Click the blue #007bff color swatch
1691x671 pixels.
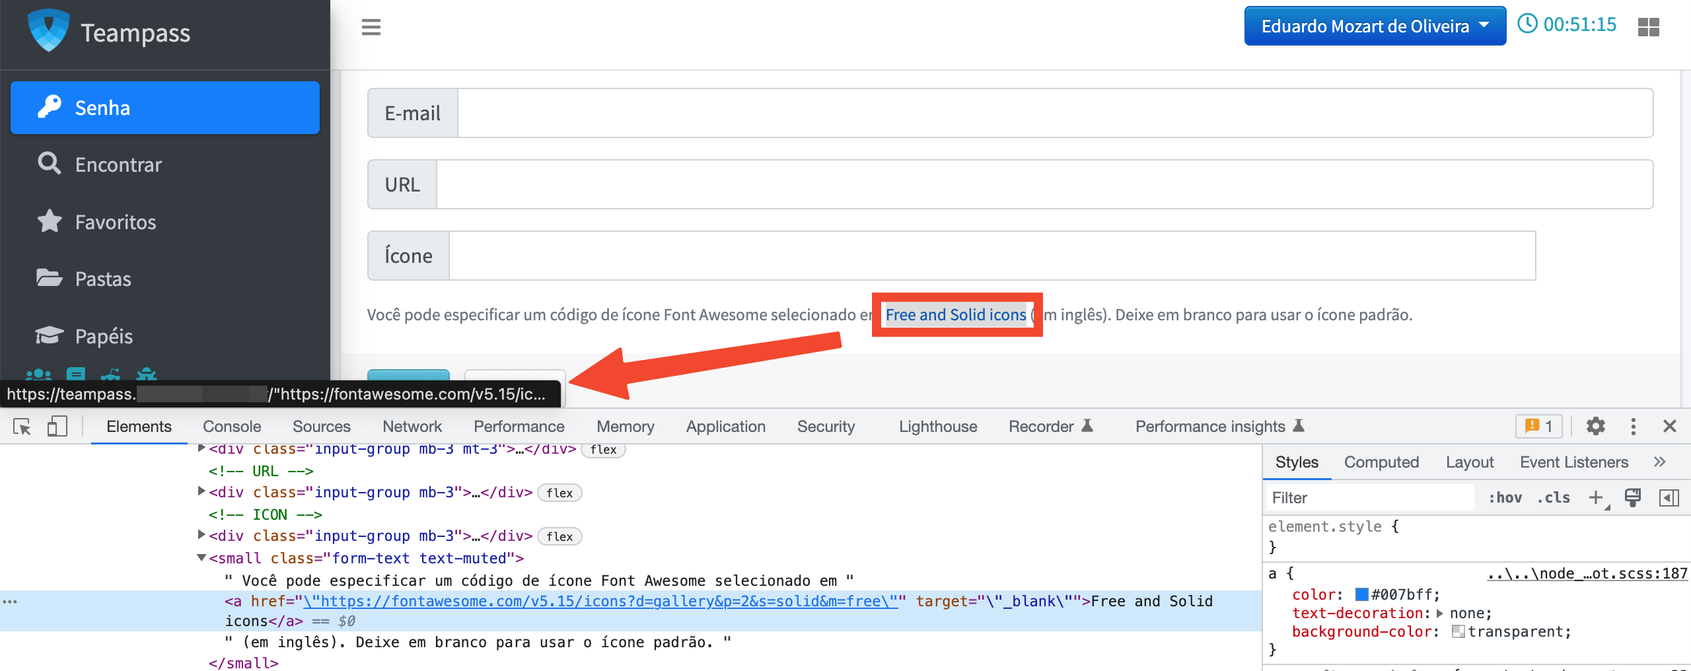pos(1362,594)
